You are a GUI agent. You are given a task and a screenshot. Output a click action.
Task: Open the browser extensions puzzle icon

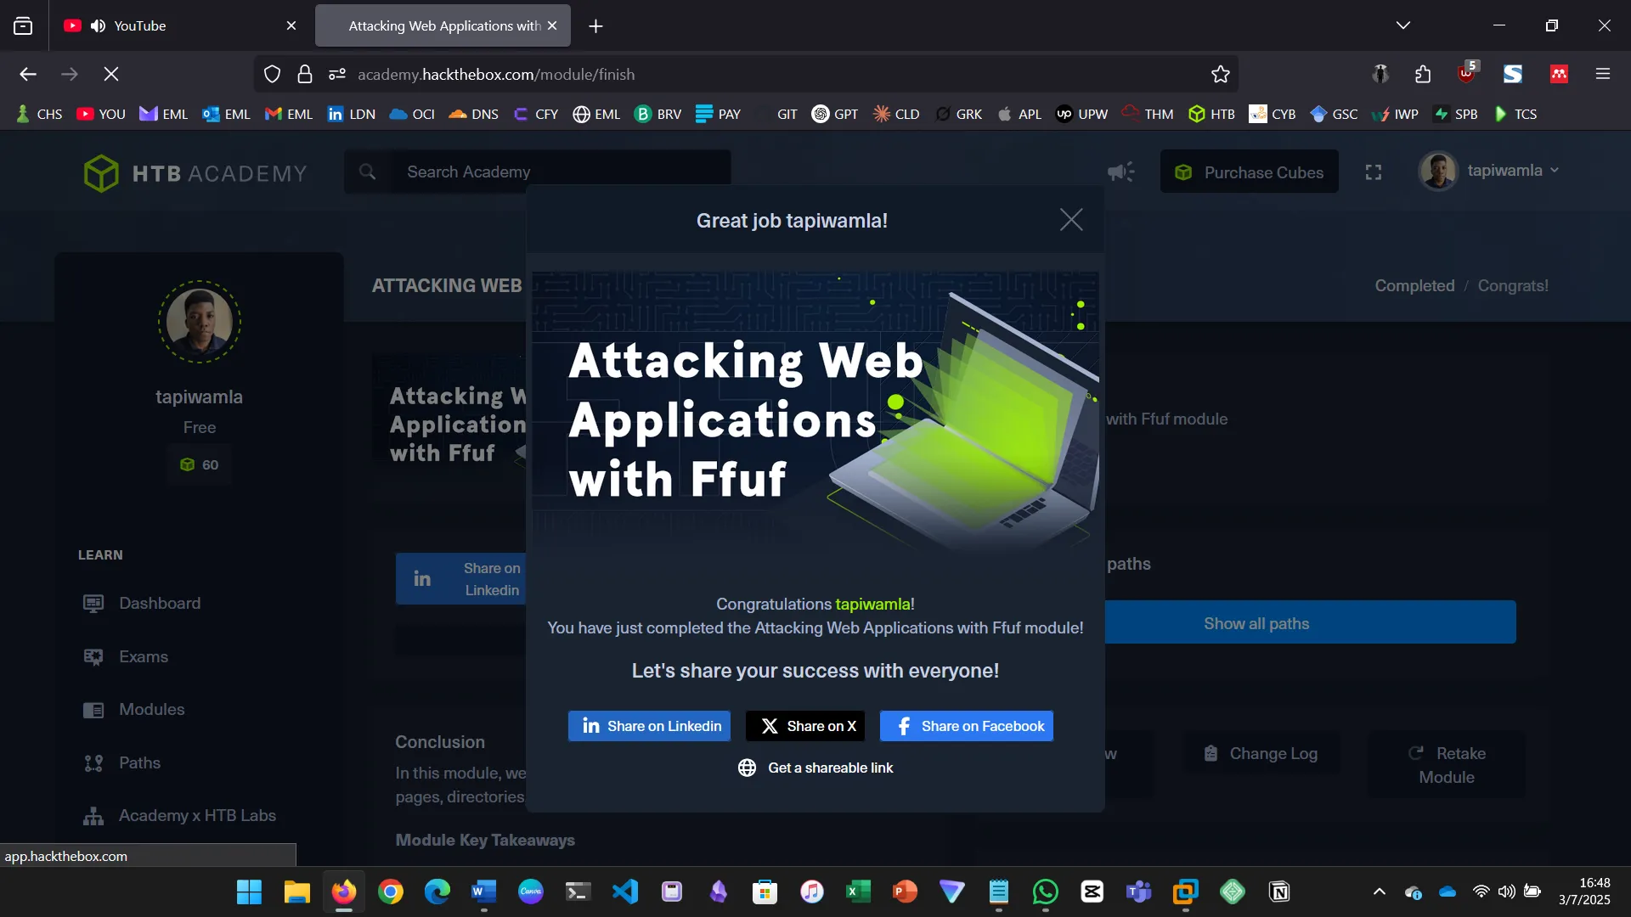pos(1423,74)
